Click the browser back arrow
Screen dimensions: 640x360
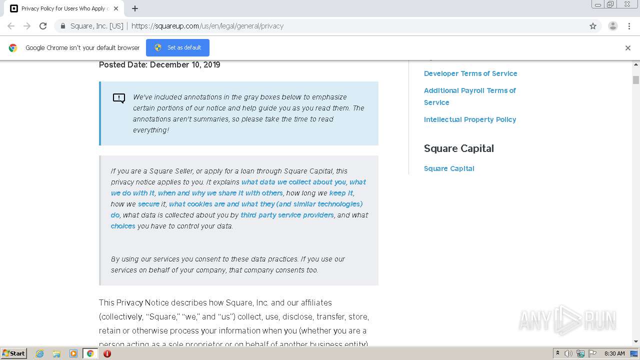coord(11,26)
